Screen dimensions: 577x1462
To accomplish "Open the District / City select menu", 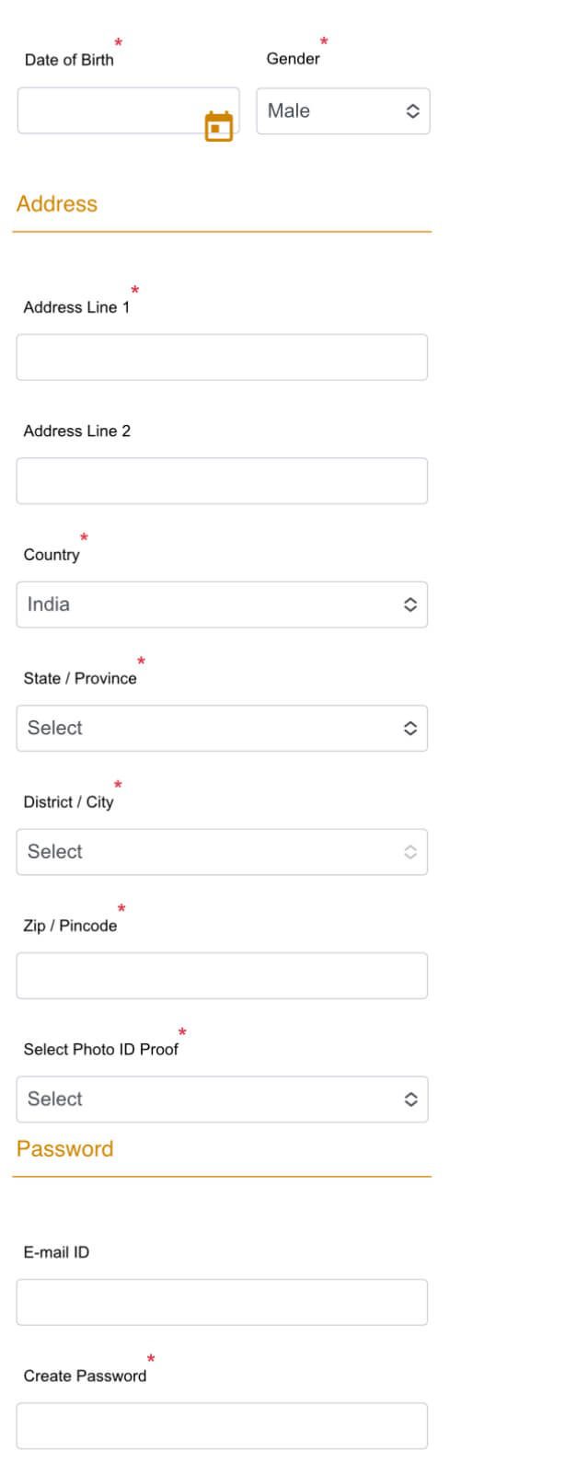I will pyautogui.click(x=222, y=852).
